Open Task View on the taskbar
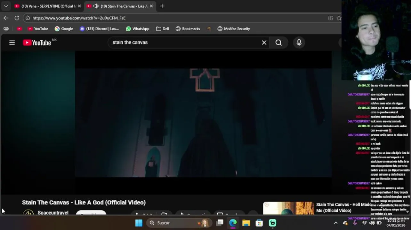The width and height of the screenshot is (411, 230). (x=220, y=223)
